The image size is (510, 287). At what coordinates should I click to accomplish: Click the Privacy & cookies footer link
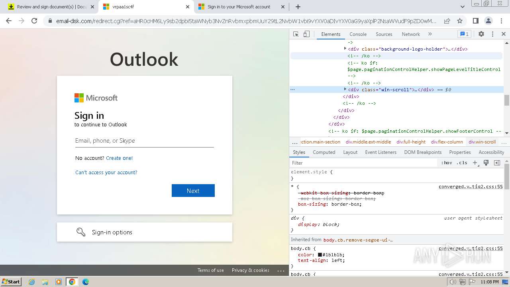point(251,270)
